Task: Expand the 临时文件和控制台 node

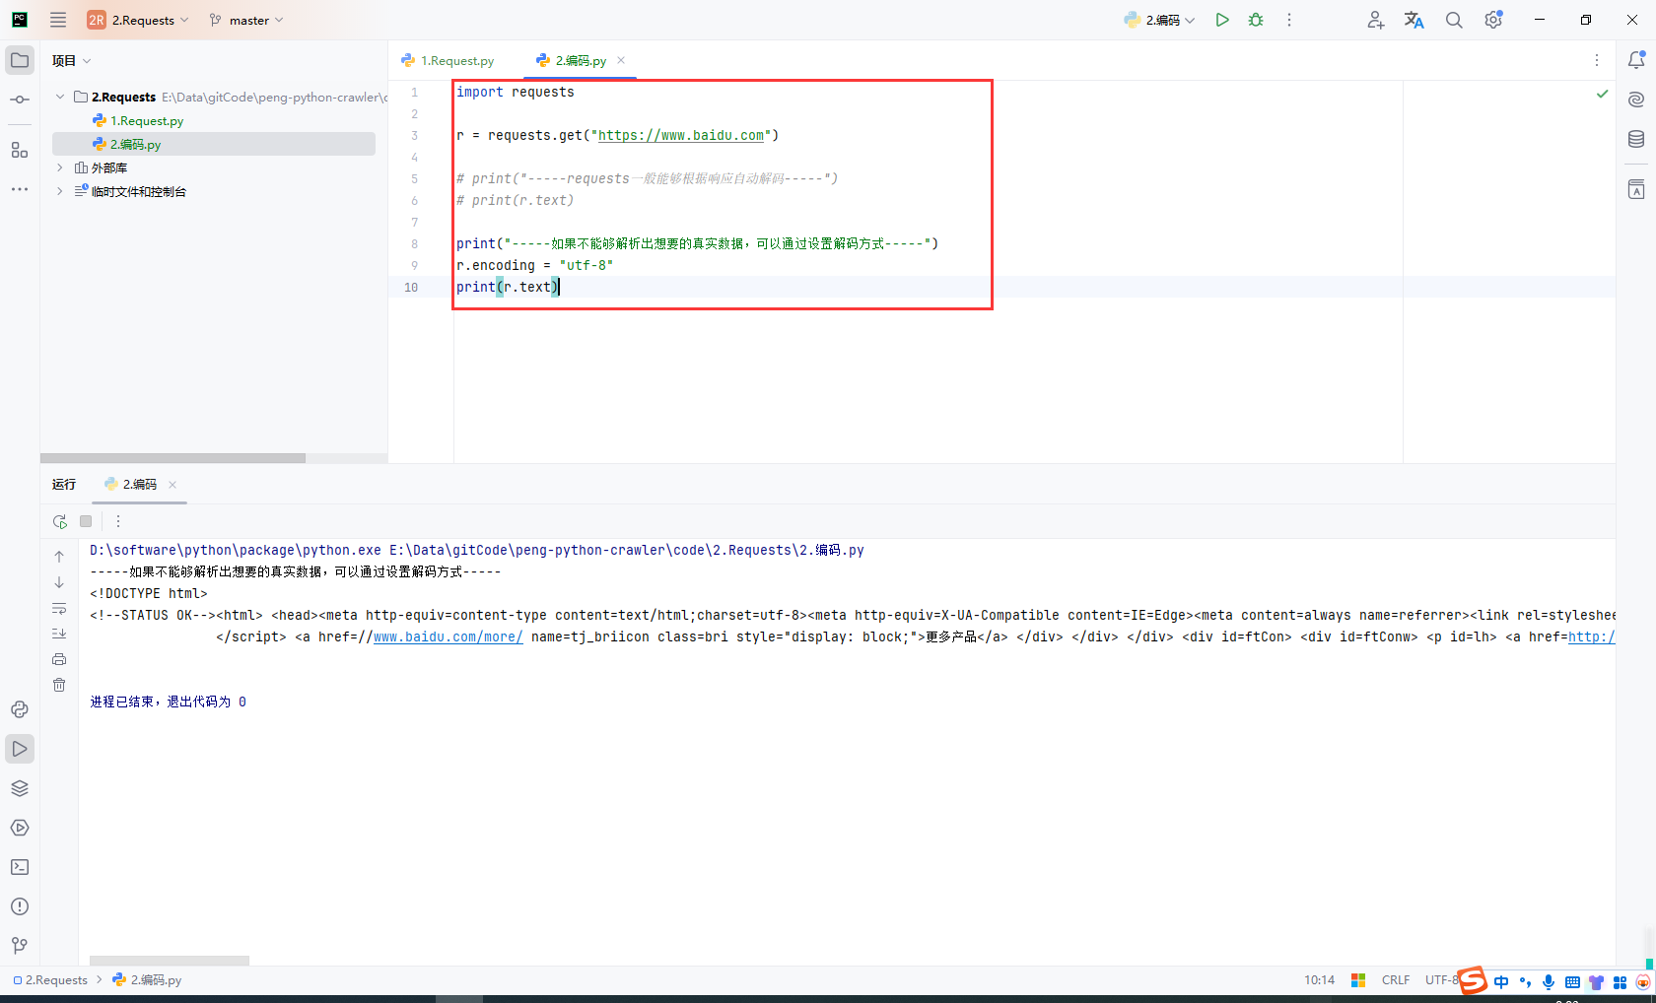Action: pos(60,191)
